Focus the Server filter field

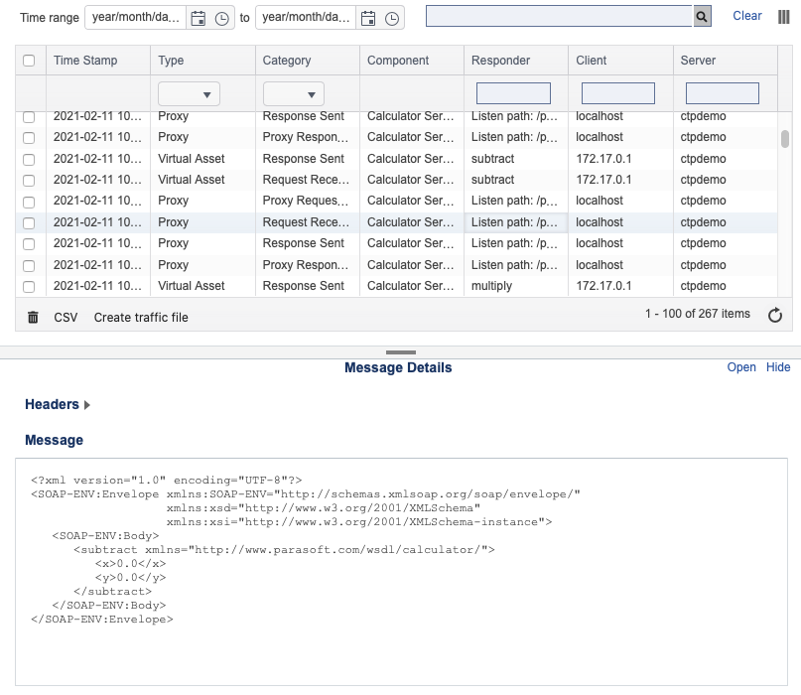723,93
